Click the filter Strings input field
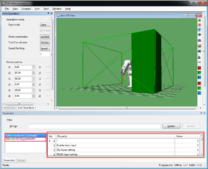Screen dimensions: 208x169 point(94,126)
